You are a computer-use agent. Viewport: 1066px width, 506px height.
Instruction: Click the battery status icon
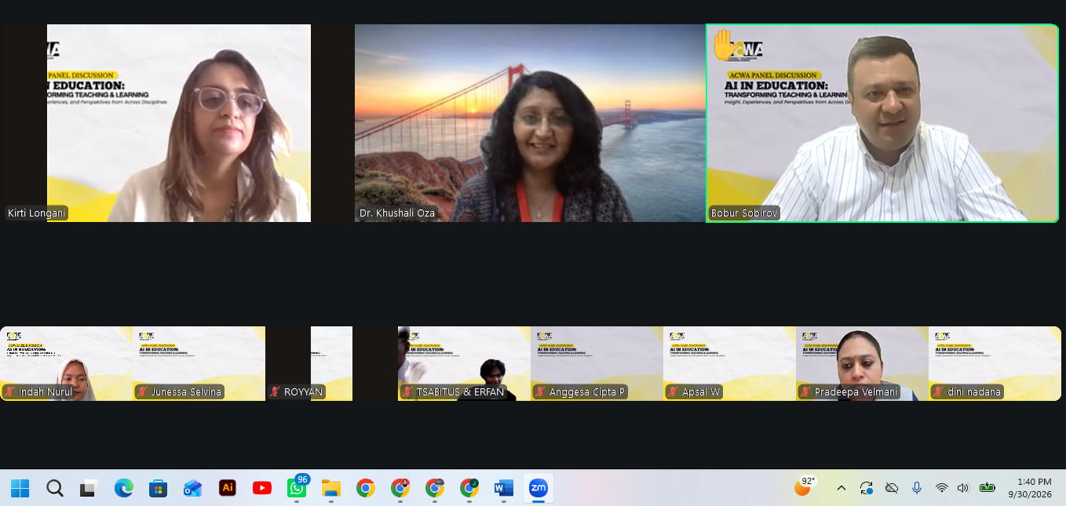coord(988,488)
